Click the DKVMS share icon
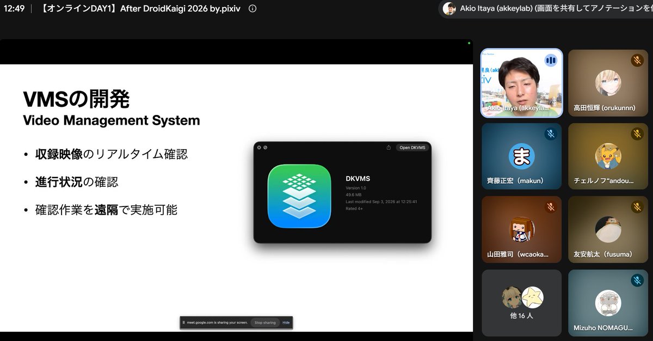653x341 pixels. point(389,147)
